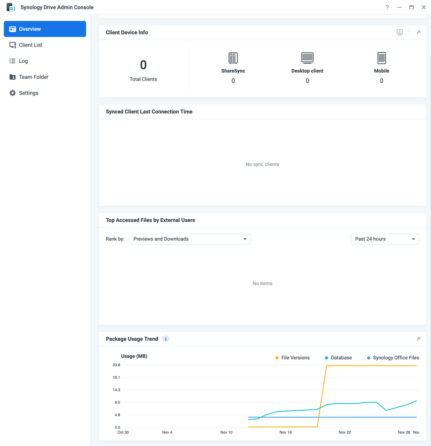This screenshot has width=431, height=446.
Task: Click the ShareSync device icon
Action: pos(233,58)
